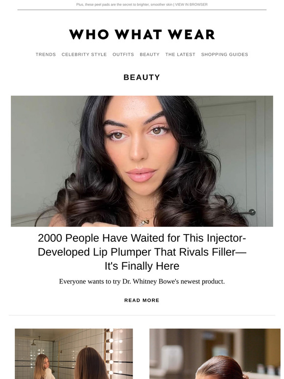This screenshot has height=379, width=284.
Task: Open the slicked-back auburn hair thumbnail
Action: tap(215, 354)
